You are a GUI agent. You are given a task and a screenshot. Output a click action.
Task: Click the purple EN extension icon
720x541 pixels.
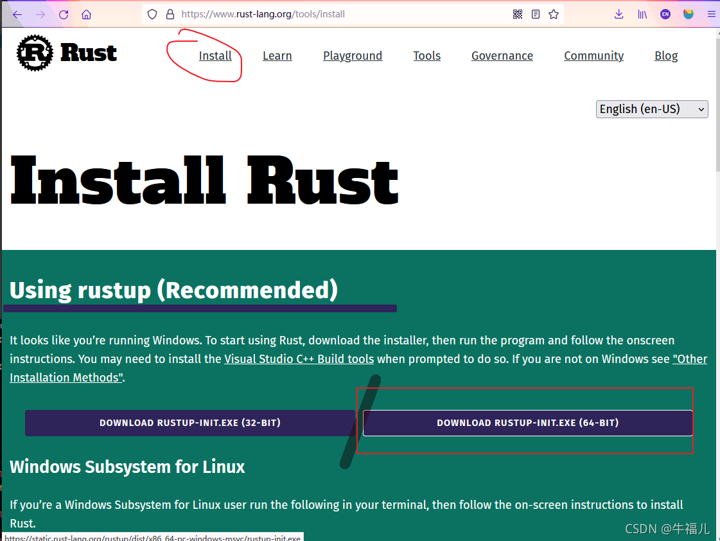(665, 14)
